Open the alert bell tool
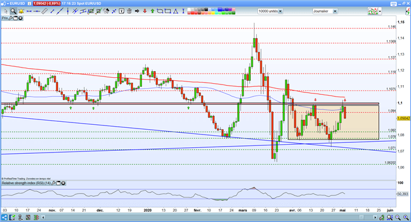The width and height of the screenshot is (411, 222). coord(21,11)
